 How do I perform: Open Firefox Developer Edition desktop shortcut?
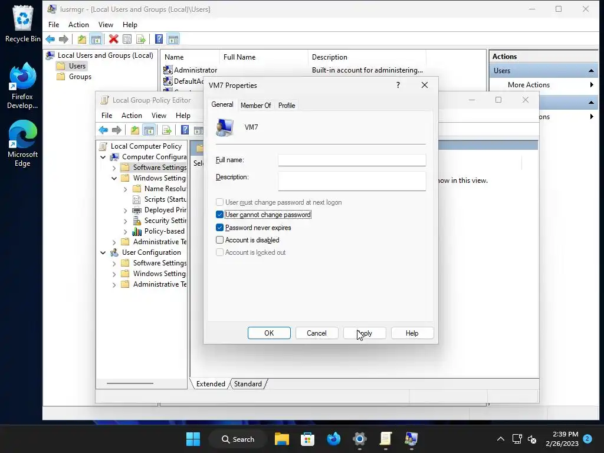click(x=22, y=86)
